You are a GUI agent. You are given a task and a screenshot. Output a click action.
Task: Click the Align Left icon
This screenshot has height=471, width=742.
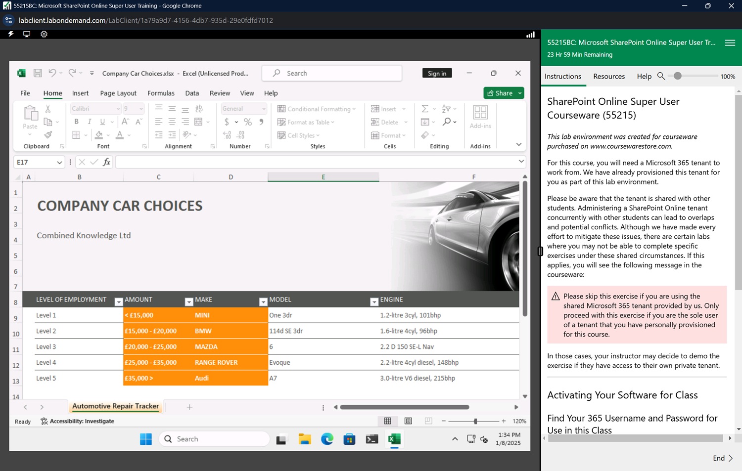point(159,122)
